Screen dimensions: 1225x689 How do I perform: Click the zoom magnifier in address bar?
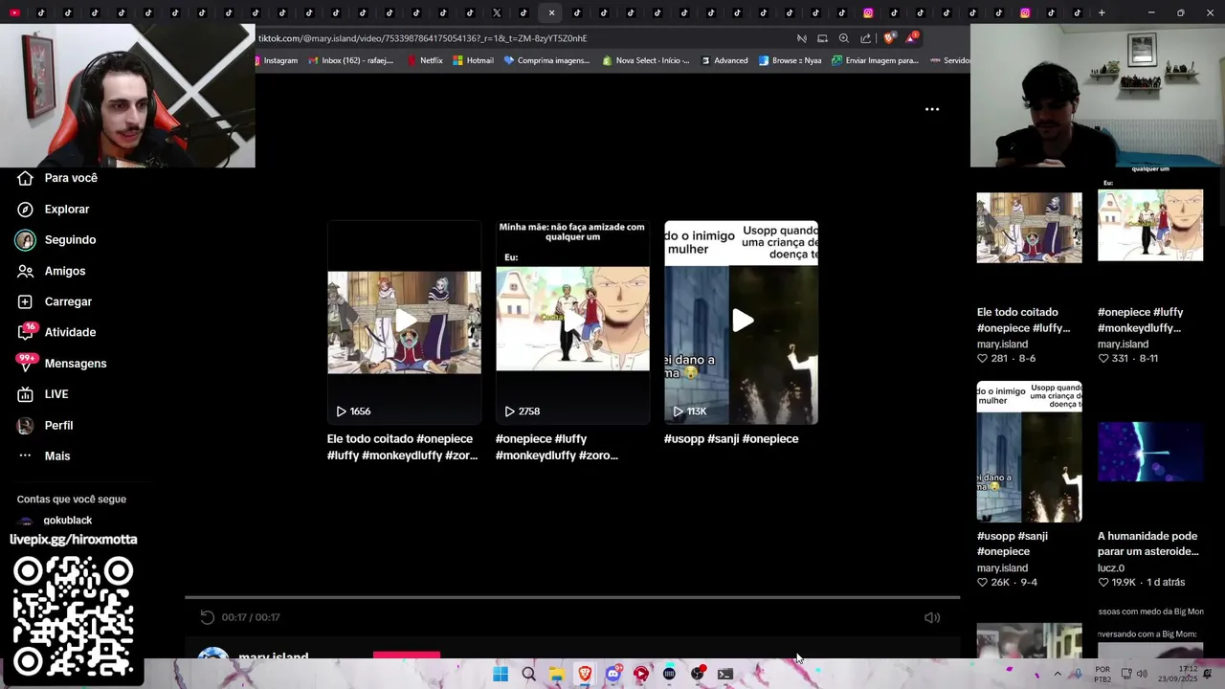pyautogui.click(x=843, y=38)
